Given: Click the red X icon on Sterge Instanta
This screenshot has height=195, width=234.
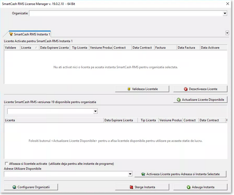Looking at the screenshot, I should 131,187.
